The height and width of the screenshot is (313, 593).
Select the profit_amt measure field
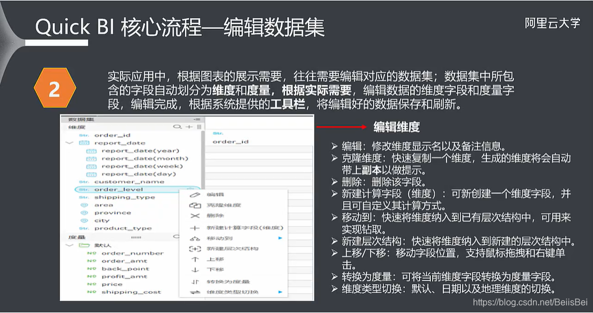[x=125, y=277]
